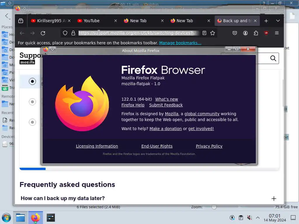The height and width of the screenshot is (224, 299).
Task: Bookmark this page with the star
Action: tap(213, 33)
